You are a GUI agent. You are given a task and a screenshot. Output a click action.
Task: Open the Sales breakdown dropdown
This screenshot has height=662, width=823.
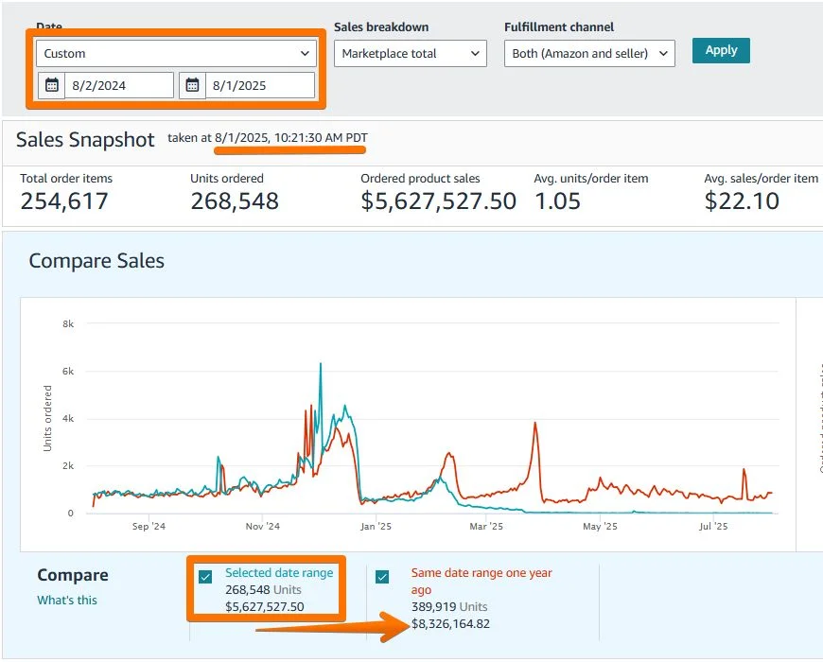[410, 54]
